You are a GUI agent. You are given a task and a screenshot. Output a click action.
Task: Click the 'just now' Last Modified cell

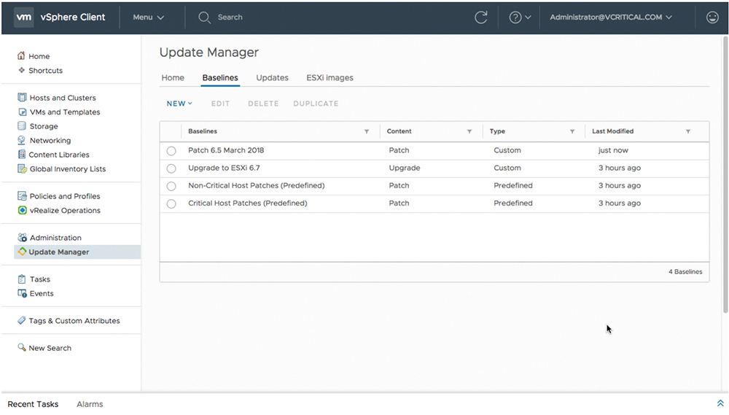613,150
